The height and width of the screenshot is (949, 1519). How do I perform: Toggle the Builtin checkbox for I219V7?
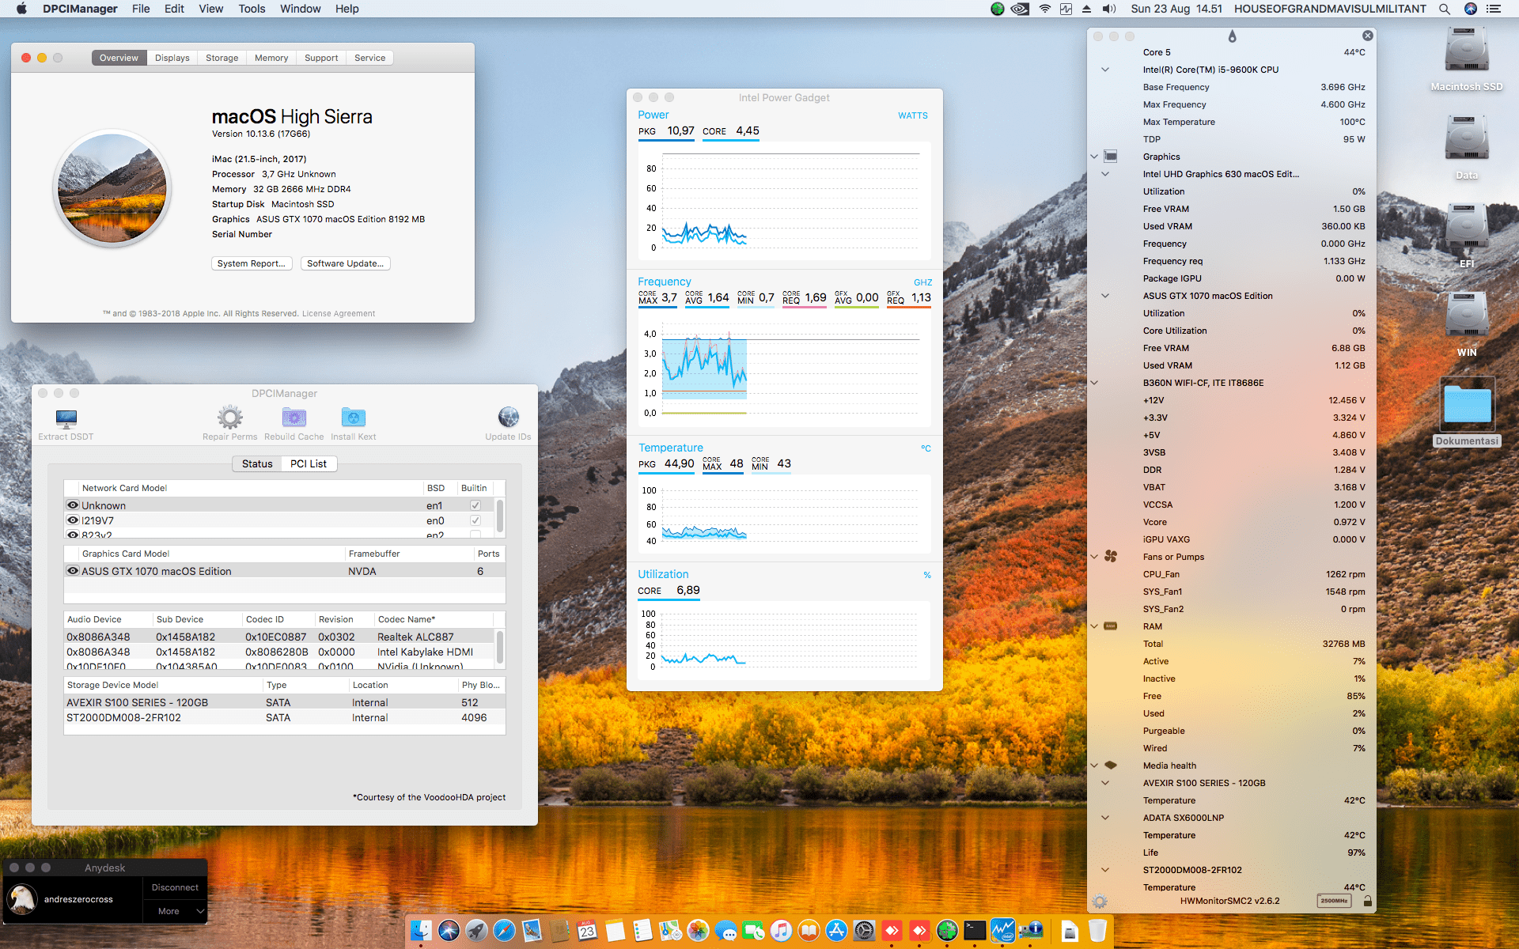click(x=475, y=520)
